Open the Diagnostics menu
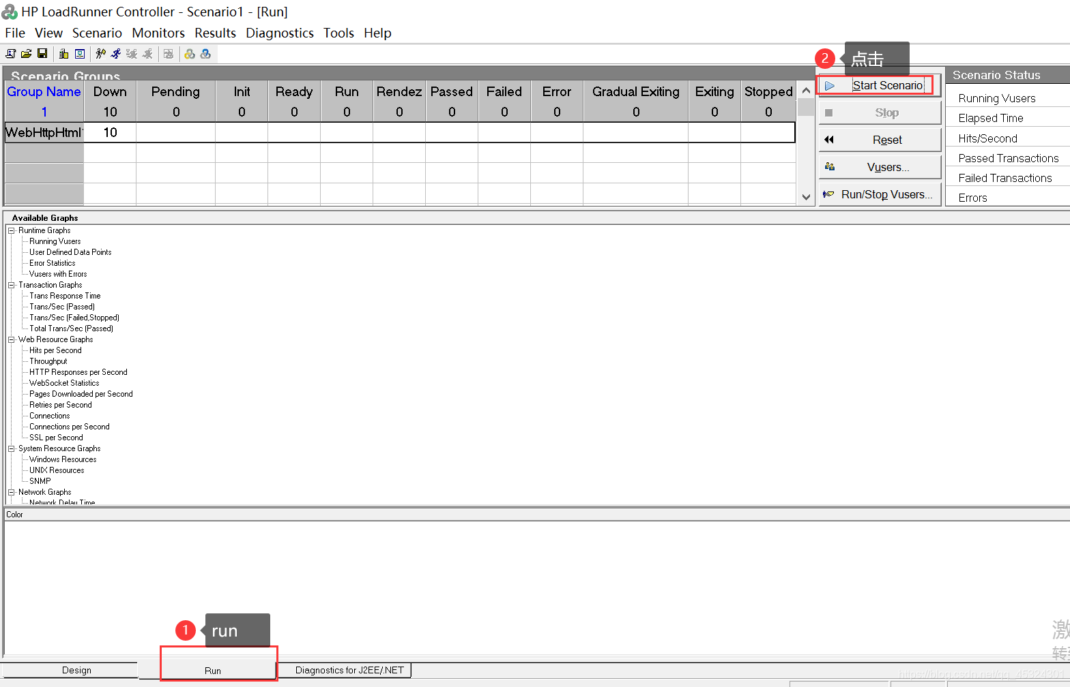This screenshot has width=1070, height=687. [280, 33]
